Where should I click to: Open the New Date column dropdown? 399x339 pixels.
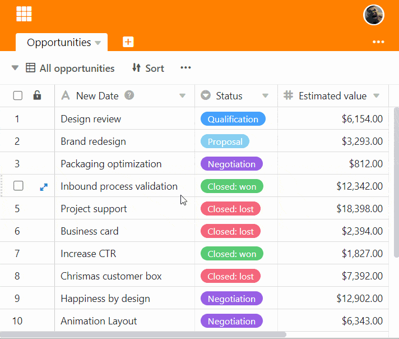coord(182,96)
